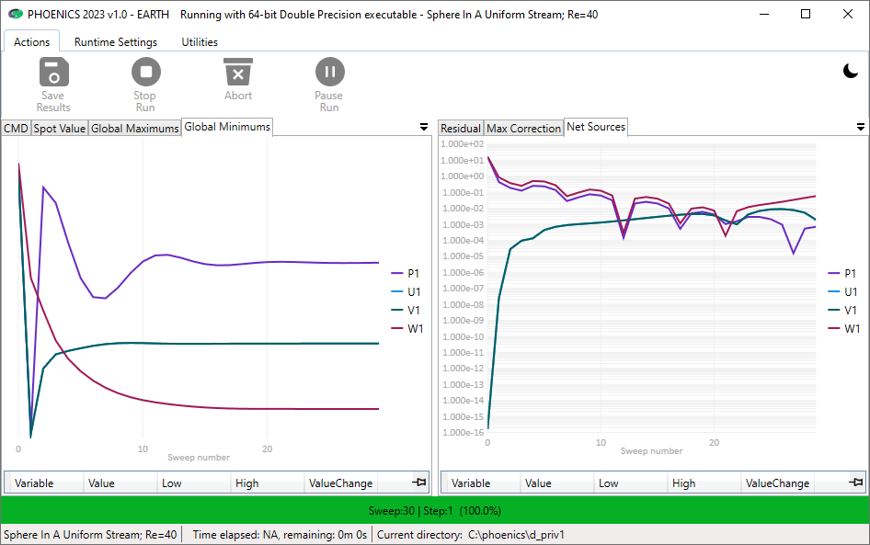870x545 pixels.
Task: Click the Time elapsed status bar entry
Action: point(280,535)
